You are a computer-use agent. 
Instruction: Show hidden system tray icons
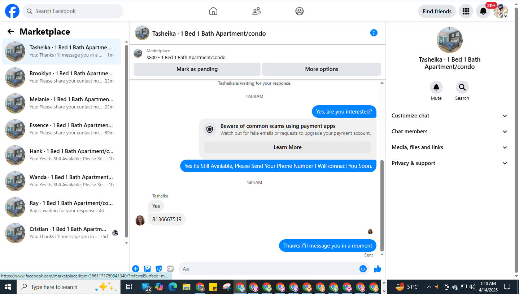pos(429,287)
